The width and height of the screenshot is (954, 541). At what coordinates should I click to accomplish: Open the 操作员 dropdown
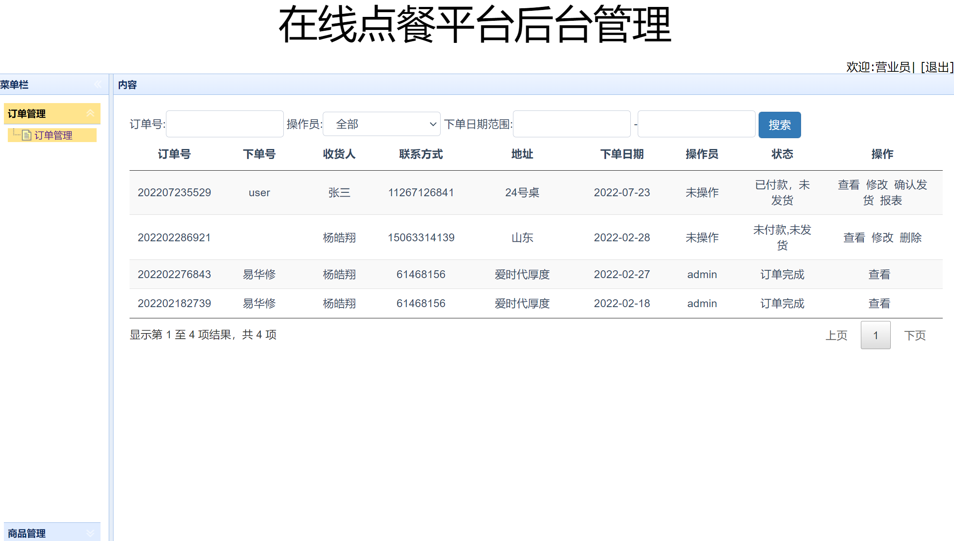tap(381, 124)
